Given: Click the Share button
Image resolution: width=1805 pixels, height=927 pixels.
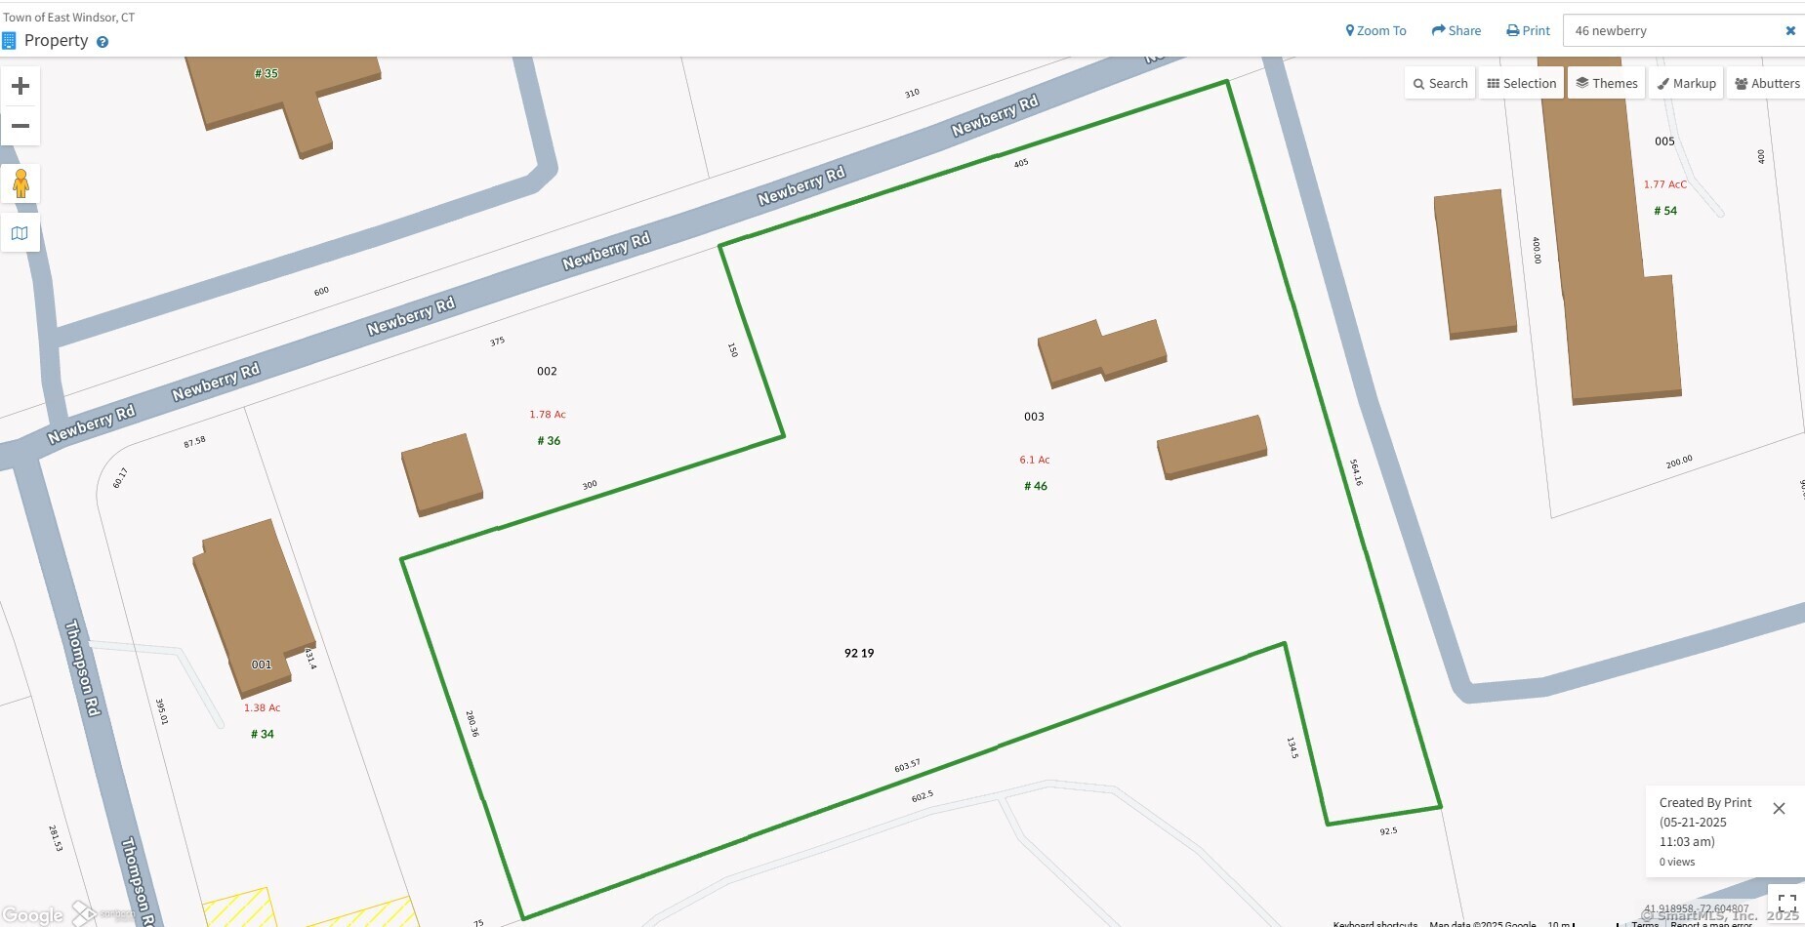Looking at the screenshot, I should (1456, 31).
